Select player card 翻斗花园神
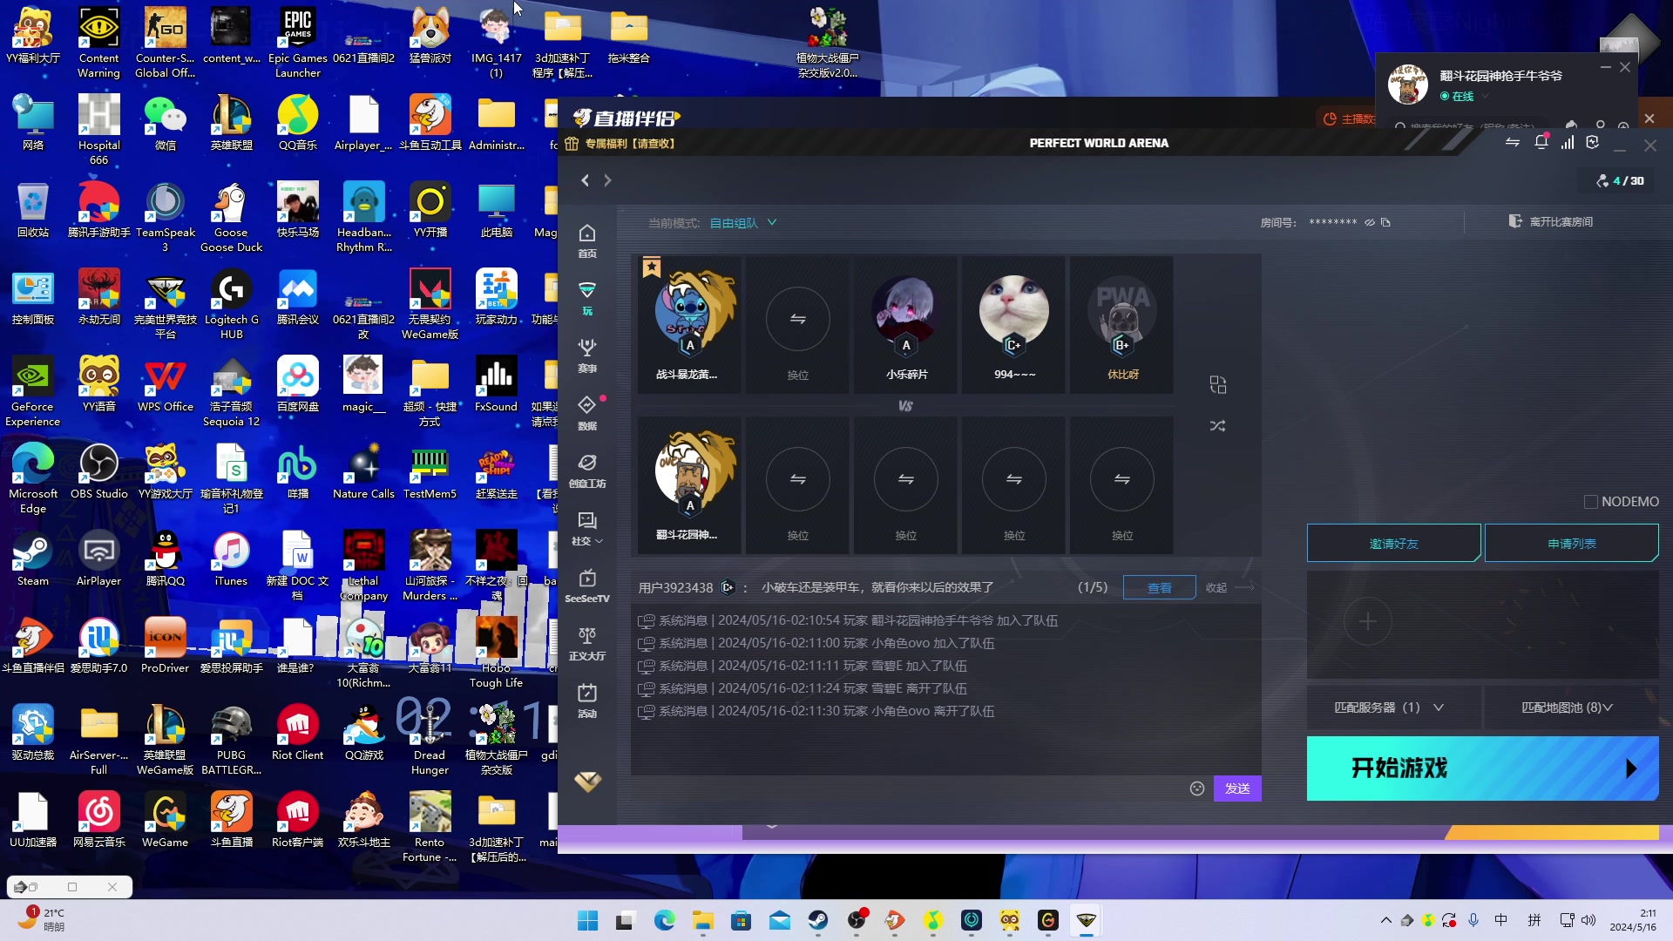 pos(687,484)
